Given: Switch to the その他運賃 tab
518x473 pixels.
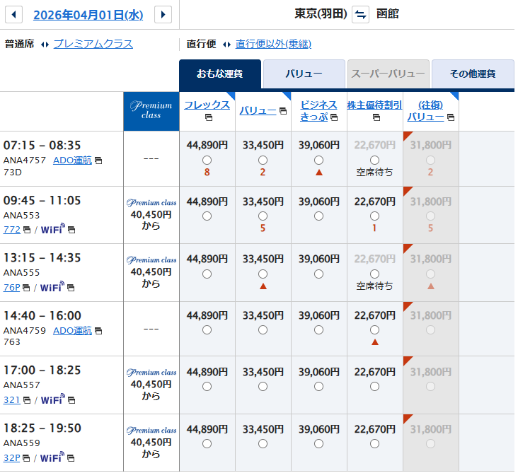Looking at the screenshot, I should click(x=473, y=74).
